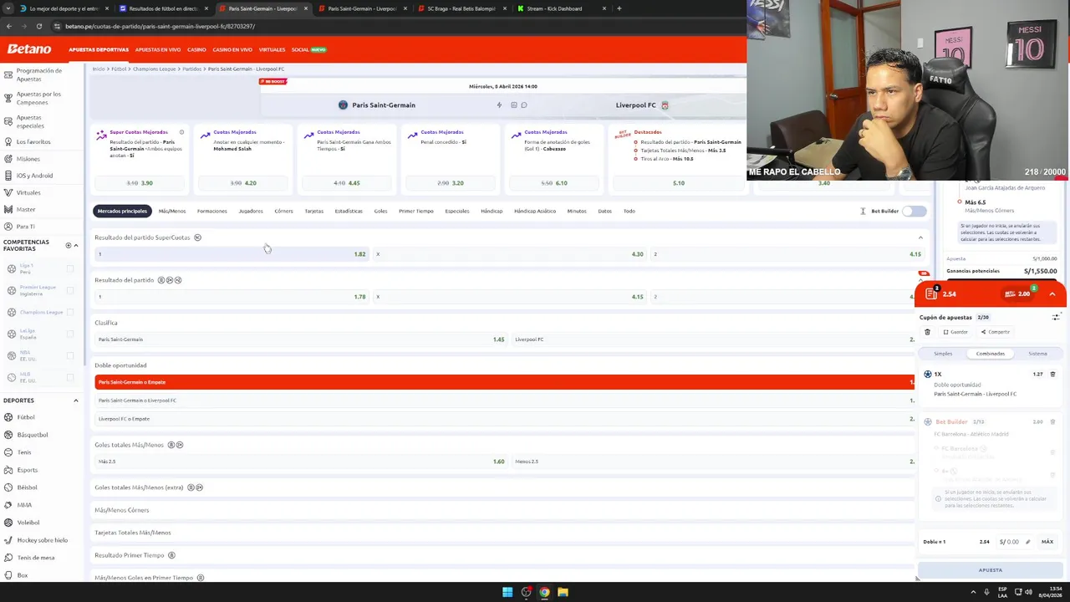Viewport: 1070px width, 602px height.
Task: Switch to Hándicap Asiático tab
Action: click(535, 211)
